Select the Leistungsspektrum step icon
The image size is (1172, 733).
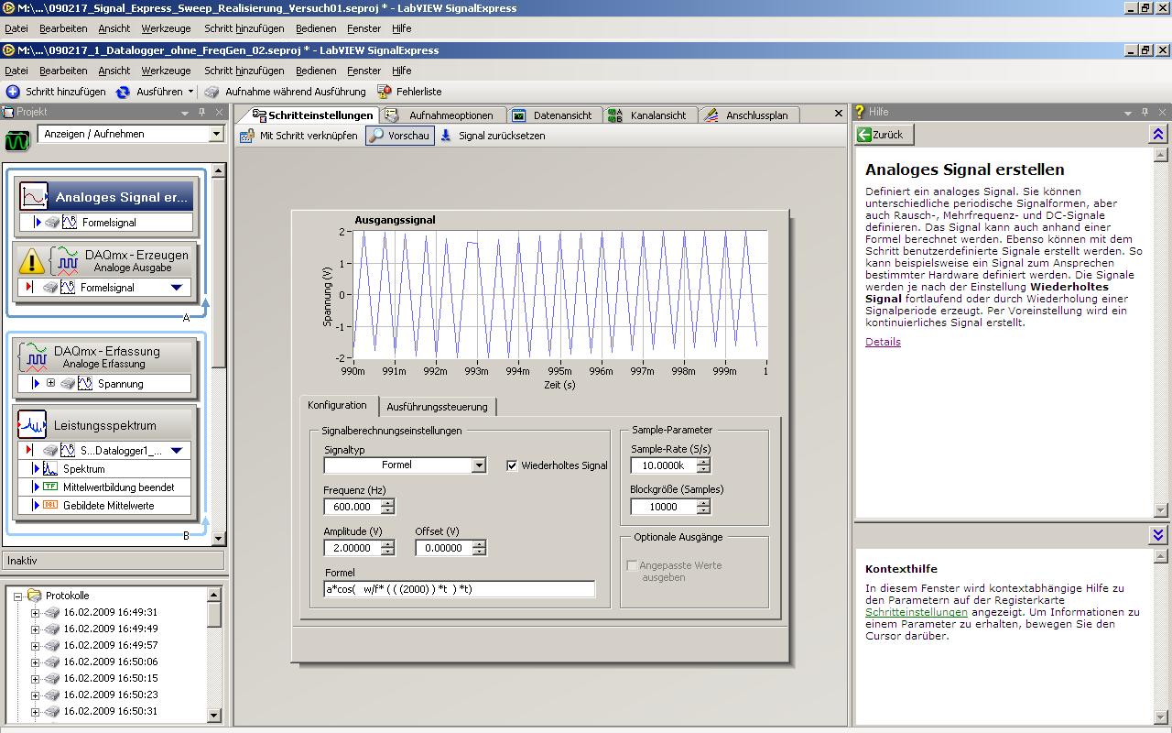coord(32,425)
